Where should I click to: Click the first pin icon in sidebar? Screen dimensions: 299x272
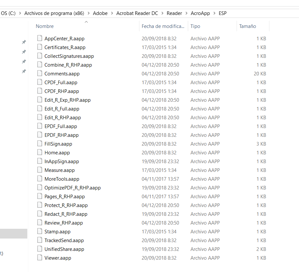tap(24, 42)
